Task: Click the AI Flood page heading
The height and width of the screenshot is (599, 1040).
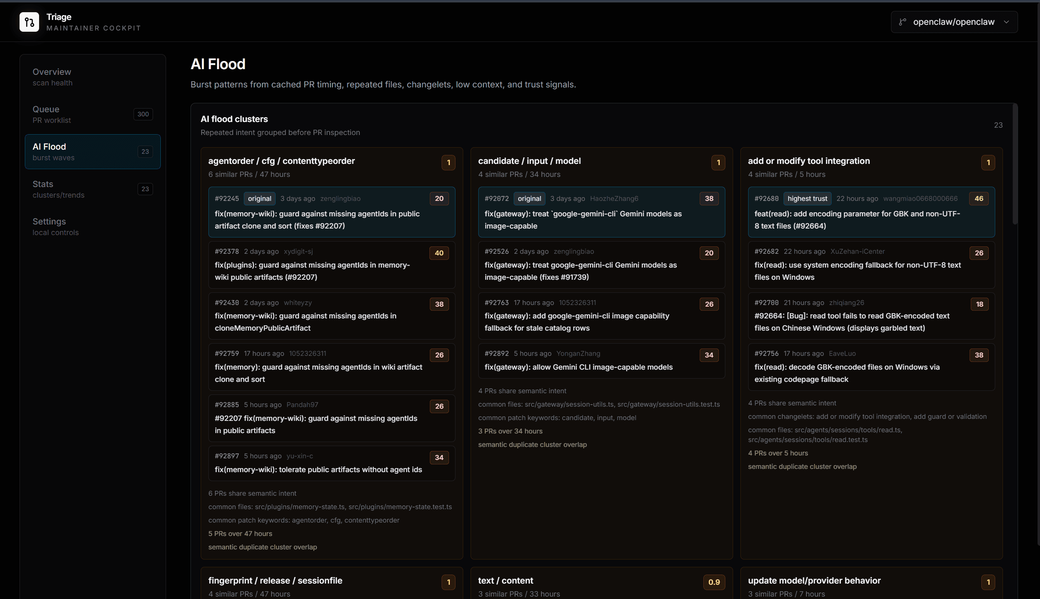Action: point(218,64)
